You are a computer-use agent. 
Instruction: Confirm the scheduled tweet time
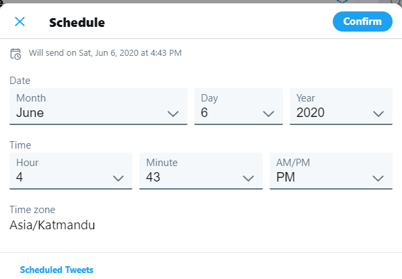click(362, 22)
